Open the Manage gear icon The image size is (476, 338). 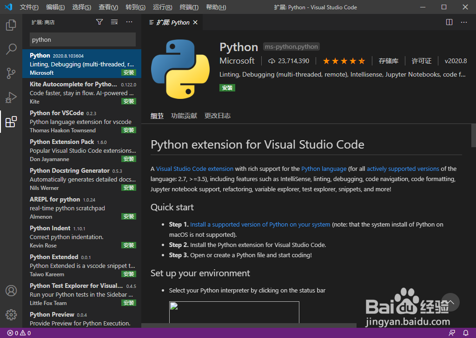pos(11,315)
